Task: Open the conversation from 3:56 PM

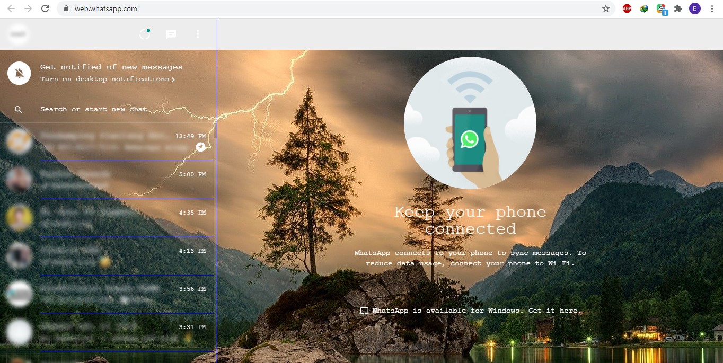Action: [x=106, y=294]
